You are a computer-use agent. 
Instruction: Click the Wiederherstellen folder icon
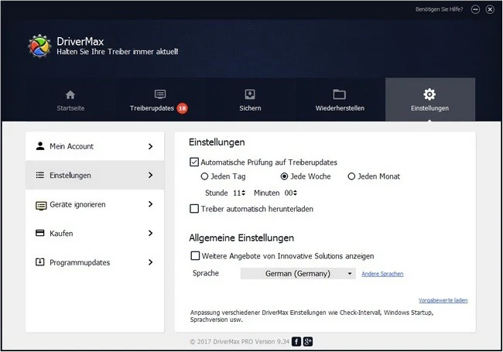[340, 94]
